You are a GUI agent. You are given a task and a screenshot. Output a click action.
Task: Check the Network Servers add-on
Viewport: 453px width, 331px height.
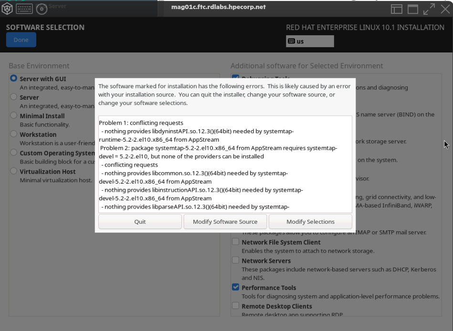point(235,261)
